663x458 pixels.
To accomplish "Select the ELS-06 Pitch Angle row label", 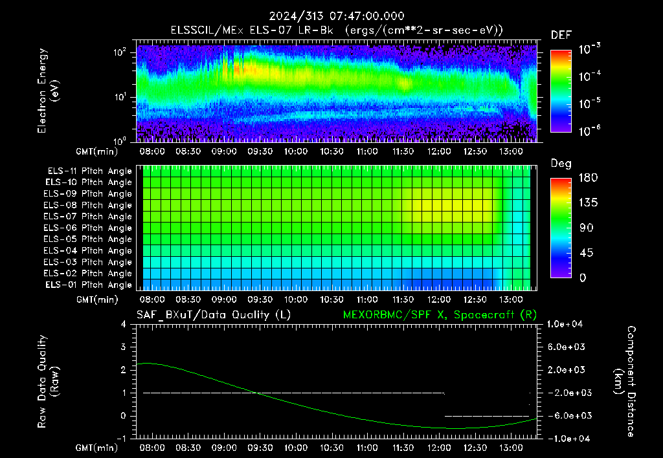I will coord(88,228).
